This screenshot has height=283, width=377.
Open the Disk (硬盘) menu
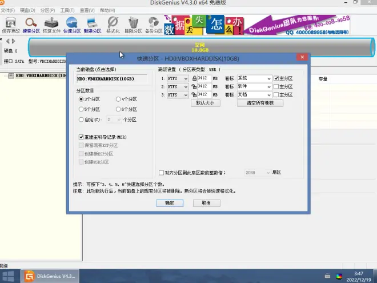pyautogui.click(x=27, y=10)
